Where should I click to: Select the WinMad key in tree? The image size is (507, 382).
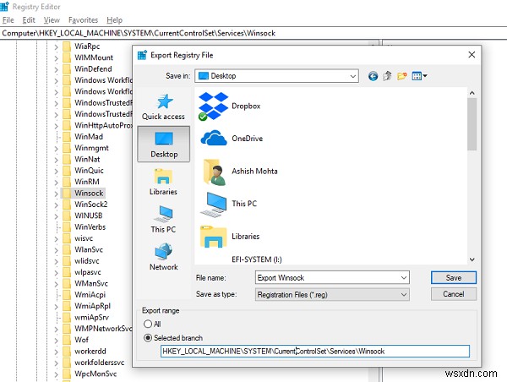coord(89,137)
